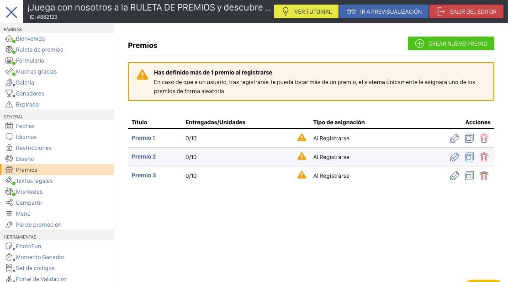Viewport: 508px width, 282px height.
Task: Click the orange chat bubble bottom right
Action: [x=484, y=280]
